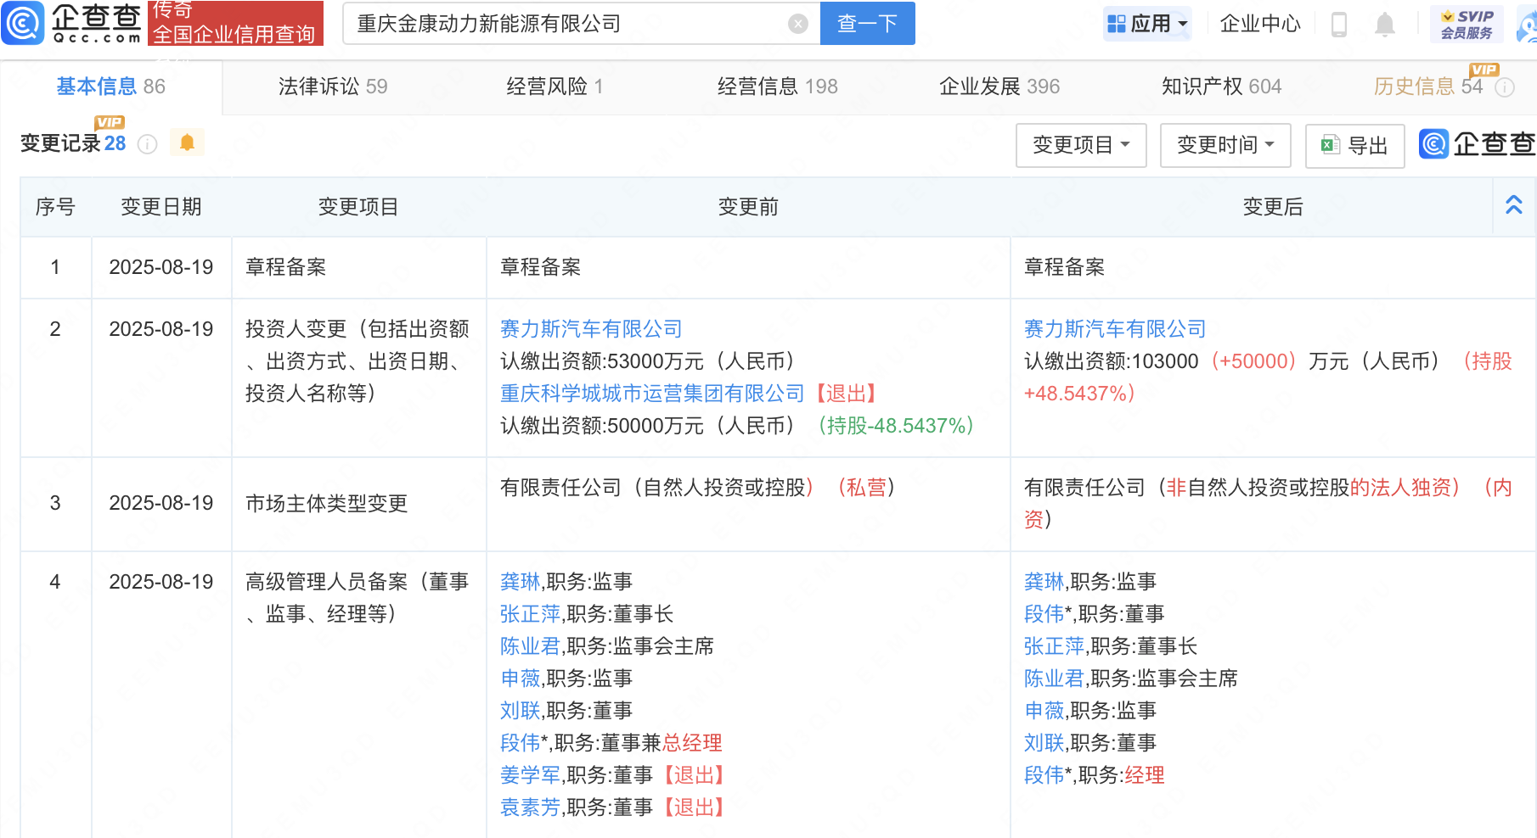1537x838 pixels.
Task: Click the 查一下 search button
Action: pos(867,23)
